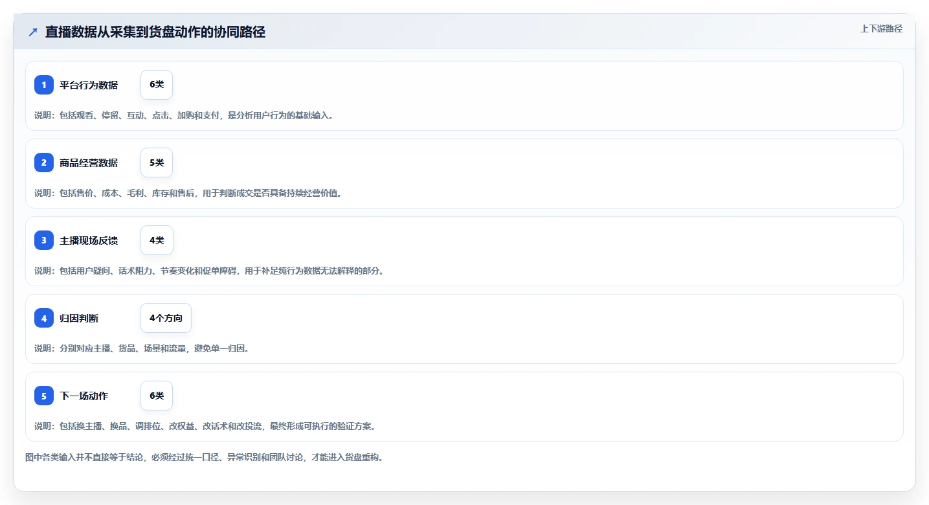Screen dimensions: 929x505
Task: Select the 平台行为数据 heading
Action: click(x=89, y=85)
